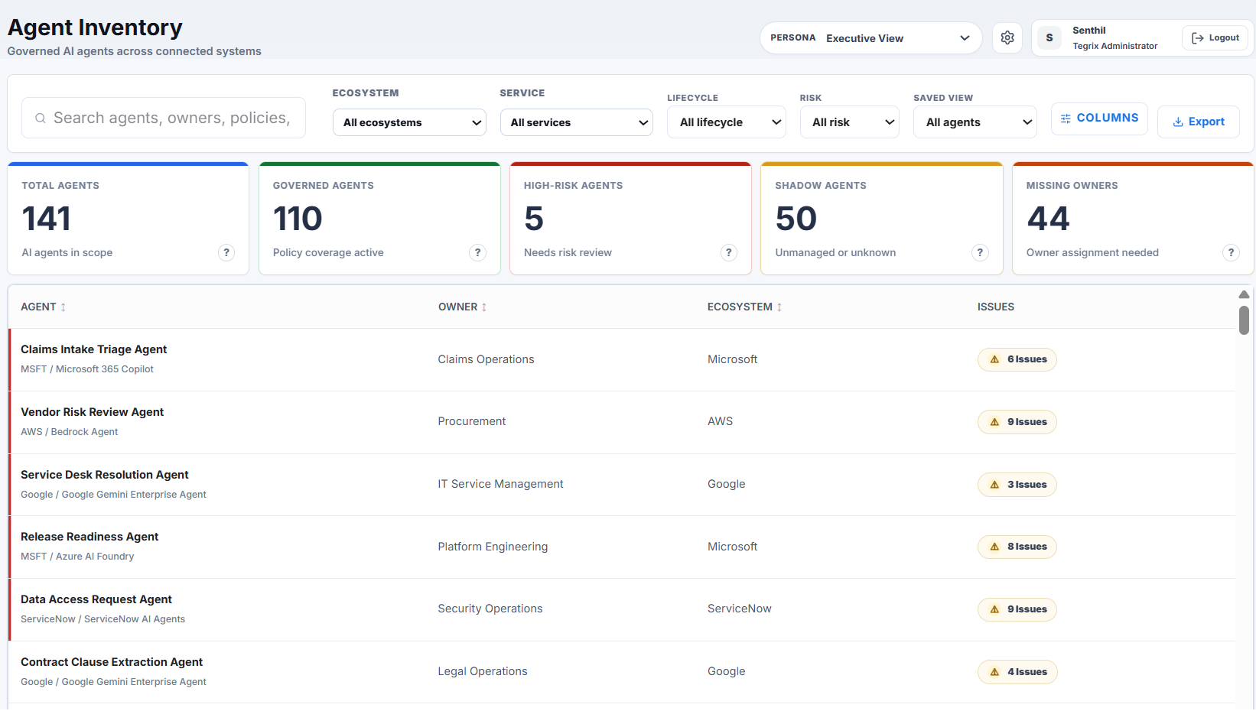Select the Missing Owners 44 card

(1133, 219)
